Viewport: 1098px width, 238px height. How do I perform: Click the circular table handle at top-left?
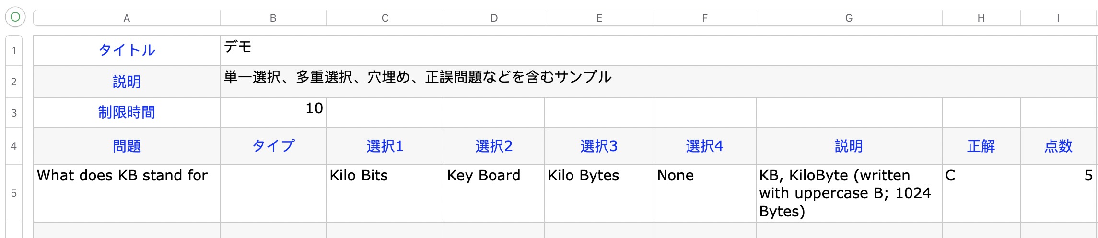coord(15,17)
